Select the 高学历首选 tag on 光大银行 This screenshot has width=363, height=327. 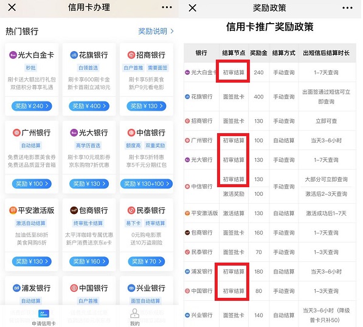pyautogui.click(x=88, y=145)
